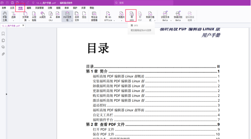Switch to the 主页 tab
Viewport: 251px width, 139px height.
click(12, 8)
